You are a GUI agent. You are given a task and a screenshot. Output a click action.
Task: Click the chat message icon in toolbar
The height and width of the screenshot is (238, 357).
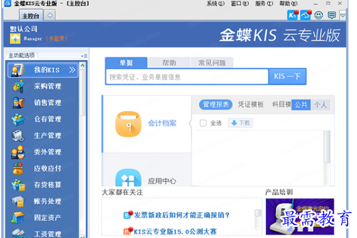(332, 15)
